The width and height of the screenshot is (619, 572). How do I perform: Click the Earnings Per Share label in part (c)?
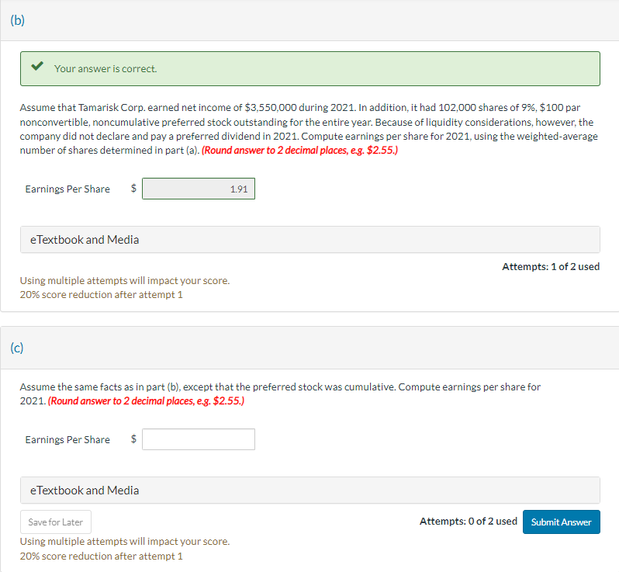pos(67,439)
